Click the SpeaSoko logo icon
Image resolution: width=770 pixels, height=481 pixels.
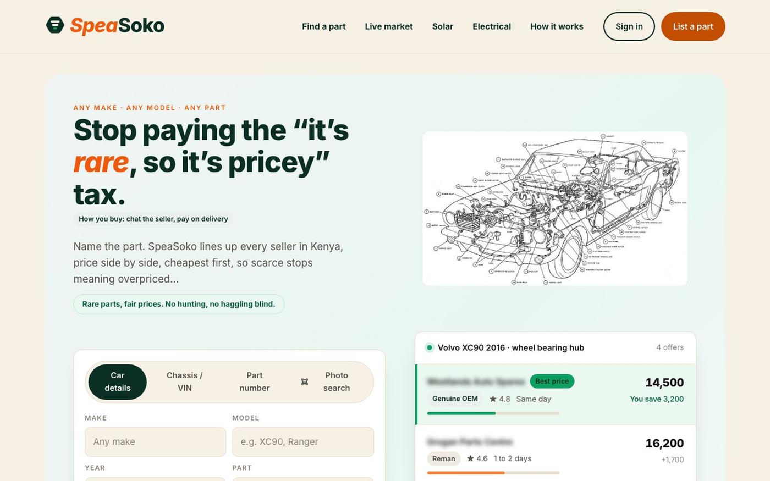pyautogui.click(x=55, y=25)
